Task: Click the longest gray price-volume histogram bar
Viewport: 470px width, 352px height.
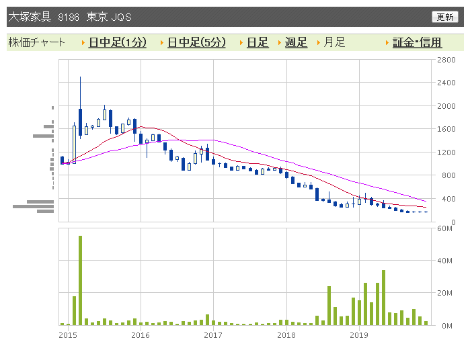Action: 33,206
